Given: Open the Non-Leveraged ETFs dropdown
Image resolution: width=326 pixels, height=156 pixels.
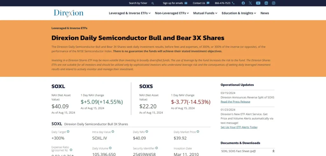Looking at the screenshot, I should (172, 13).
